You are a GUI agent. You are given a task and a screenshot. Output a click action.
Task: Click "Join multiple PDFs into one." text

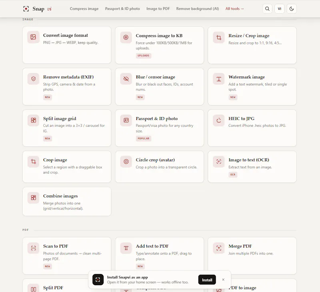pos(251,254)
